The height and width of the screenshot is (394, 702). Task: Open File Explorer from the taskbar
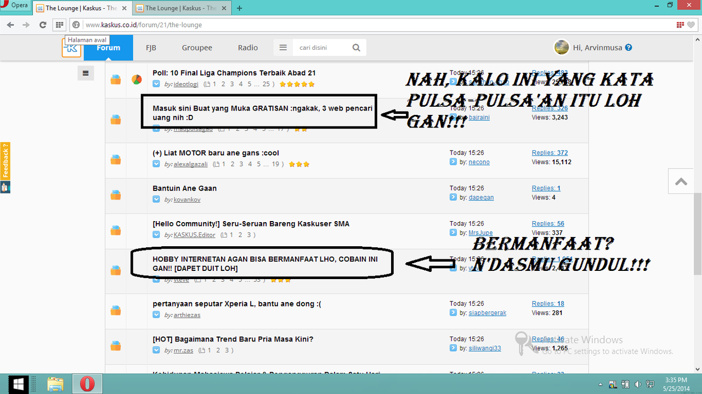[55, 384]
